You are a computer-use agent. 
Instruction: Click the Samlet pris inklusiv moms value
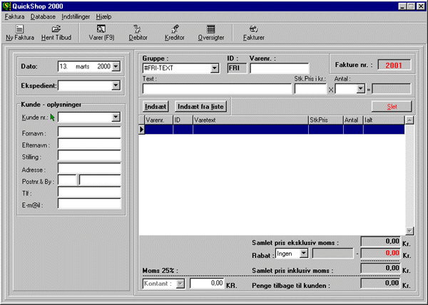(380, 268)
